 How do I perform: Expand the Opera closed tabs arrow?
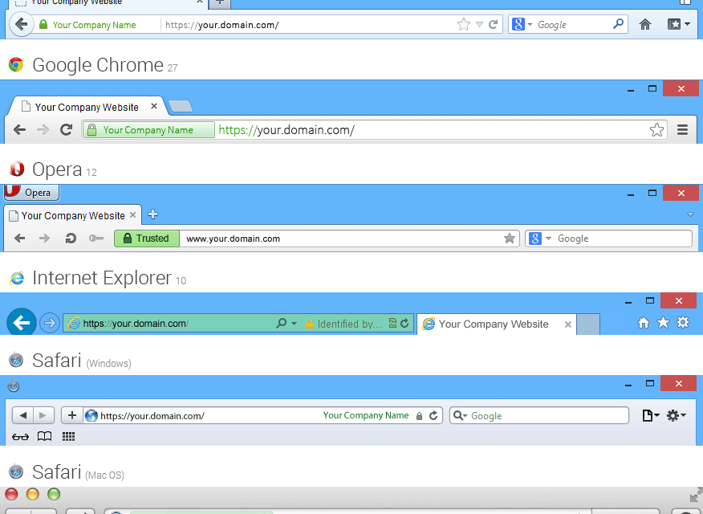(x=690, y=215)
